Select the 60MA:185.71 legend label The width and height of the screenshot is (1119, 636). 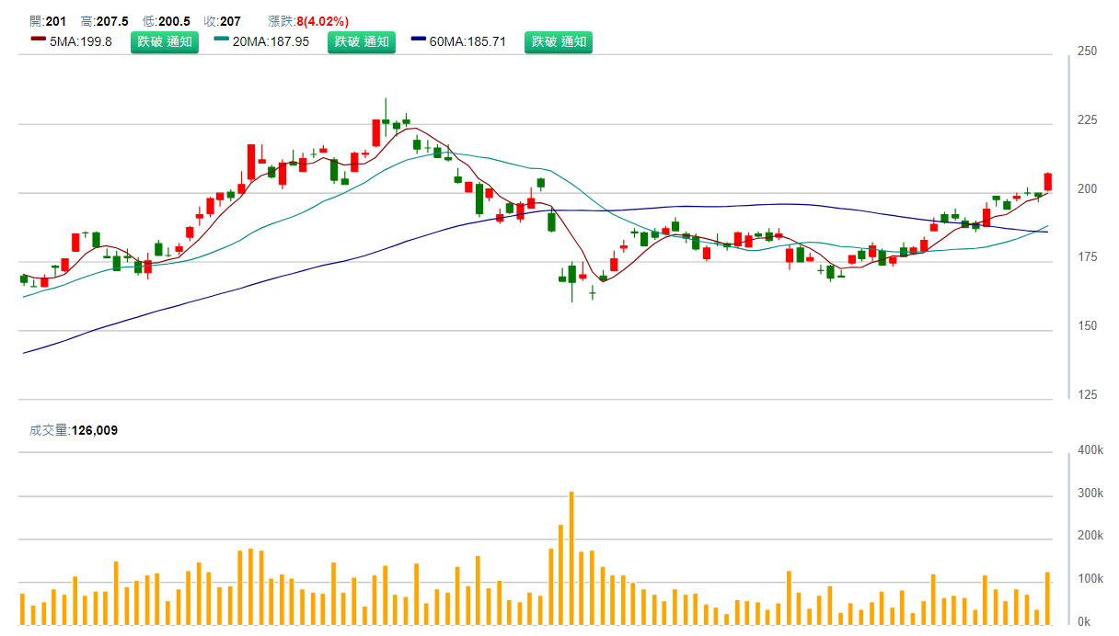467,41
